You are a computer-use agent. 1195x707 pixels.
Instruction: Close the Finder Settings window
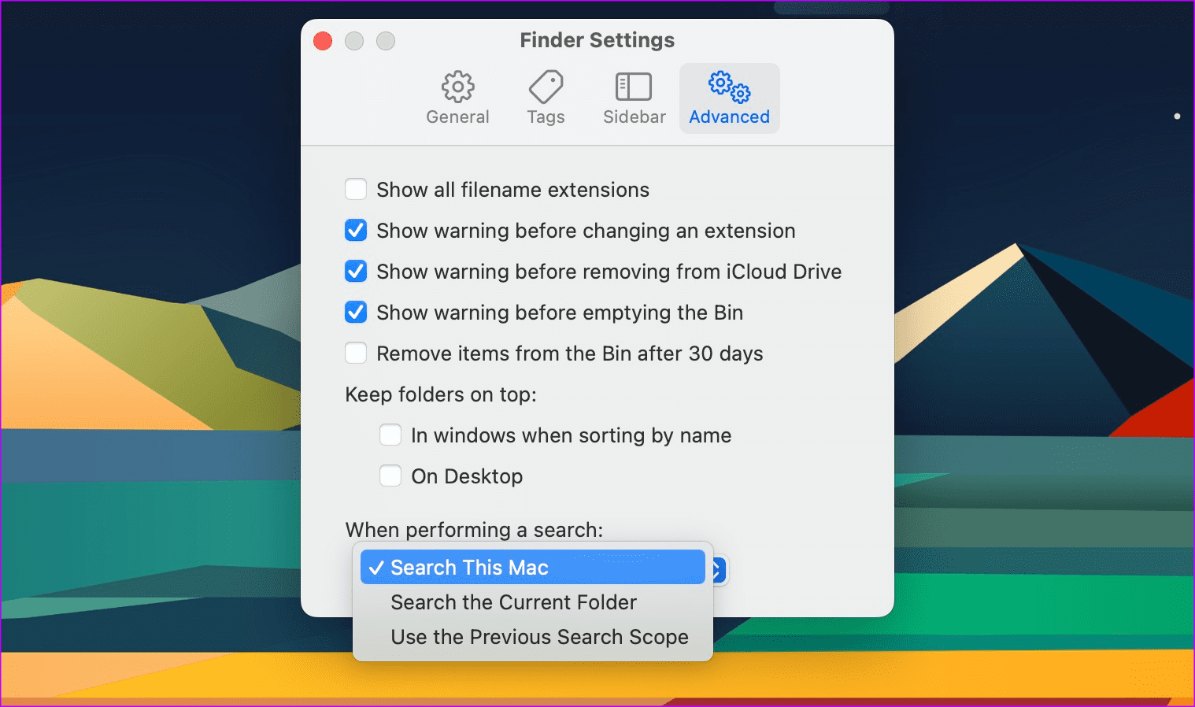(323, 41)
